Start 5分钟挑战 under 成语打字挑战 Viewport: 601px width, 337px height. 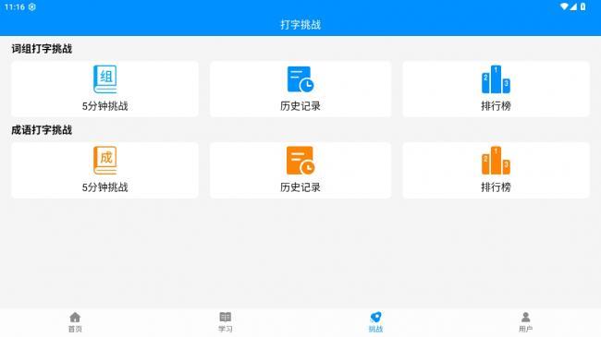point(105,187)
